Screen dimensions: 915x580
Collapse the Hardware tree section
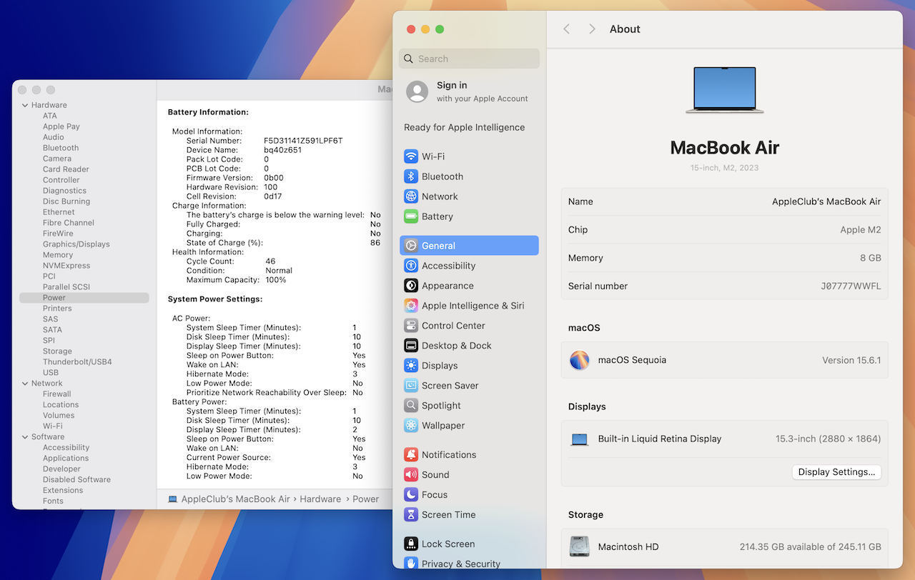tap(24, 105)
